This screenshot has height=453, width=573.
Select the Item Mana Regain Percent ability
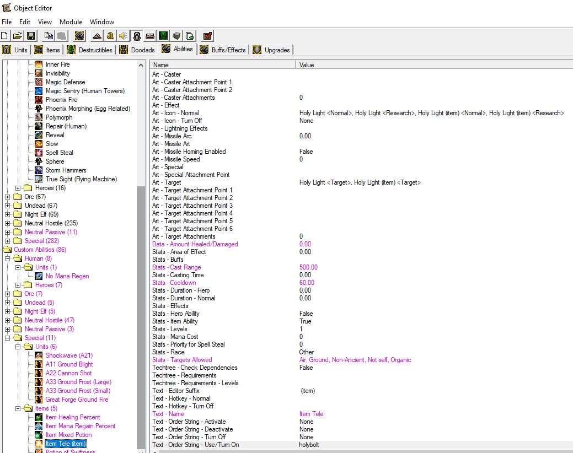pyautogui.click(x=81, y=426)
